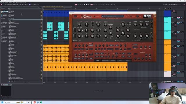Arm the transport Record button

point(88,5)
